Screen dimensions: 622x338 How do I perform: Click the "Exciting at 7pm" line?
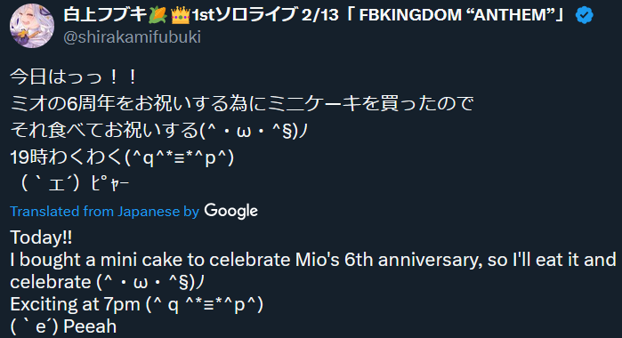136,305
